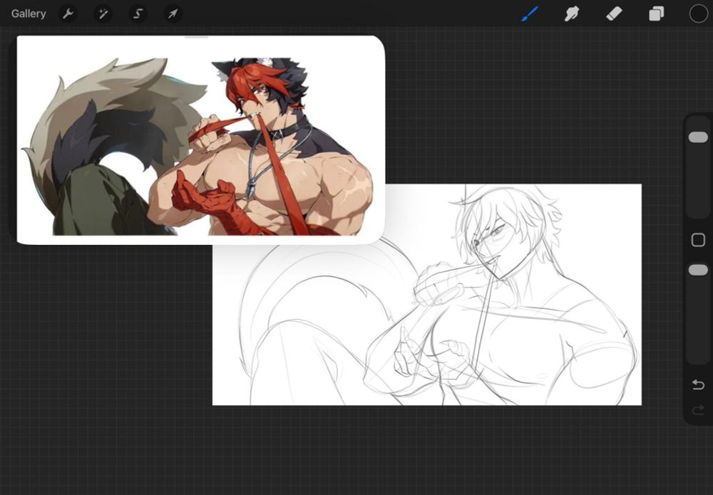The width and height of the screenshot is (713, 495).
Task: Activate the Selection tool
Action: click(138, 14)
